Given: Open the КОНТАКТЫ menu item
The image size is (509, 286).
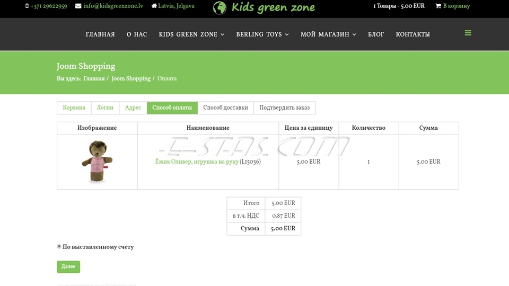Looking at the screenshot, I should 413,34.
